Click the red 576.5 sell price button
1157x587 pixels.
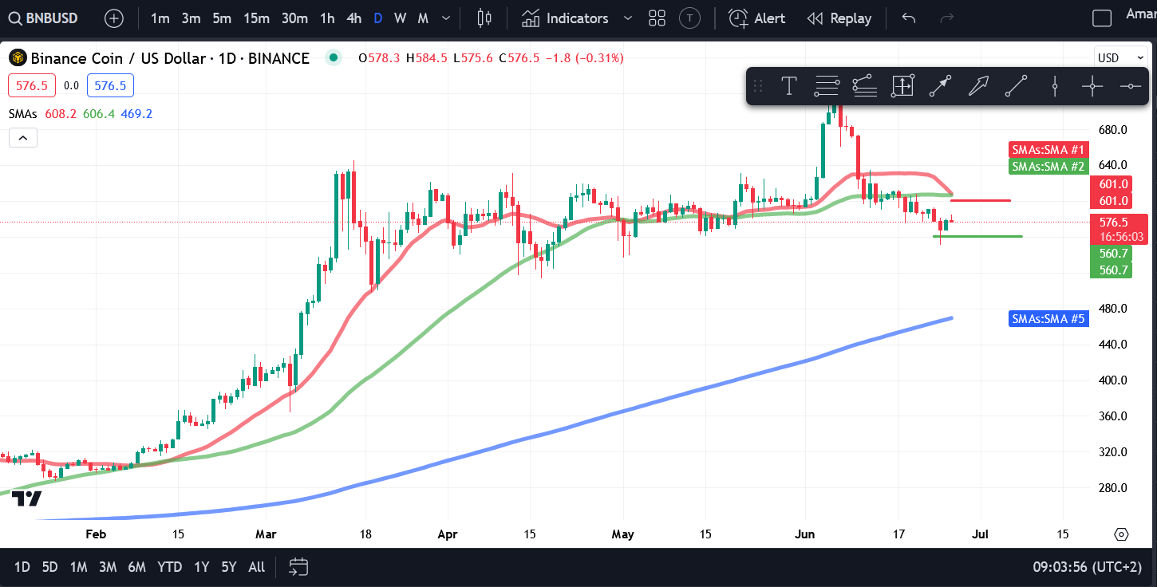click(31, 85)
